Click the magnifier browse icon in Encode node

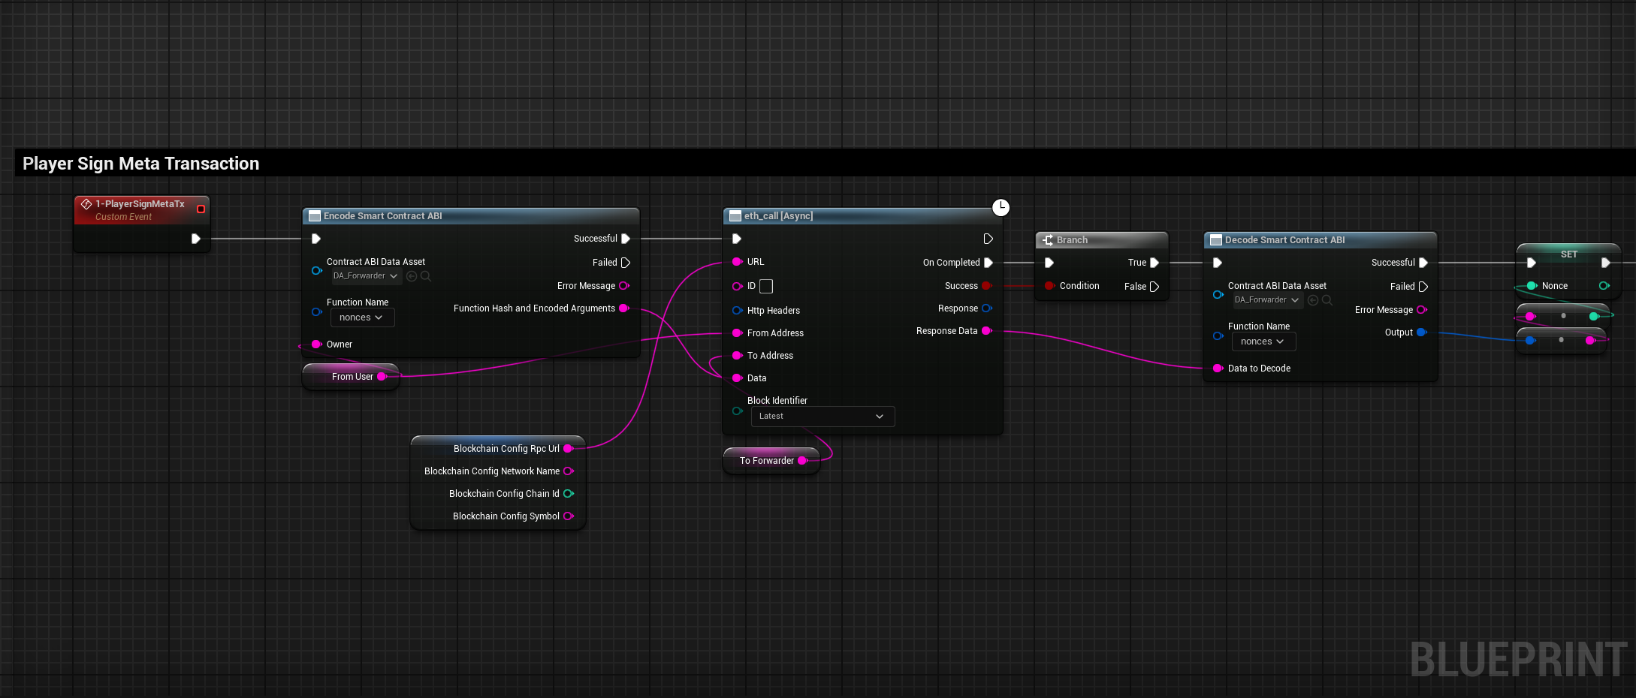point(426,276)
